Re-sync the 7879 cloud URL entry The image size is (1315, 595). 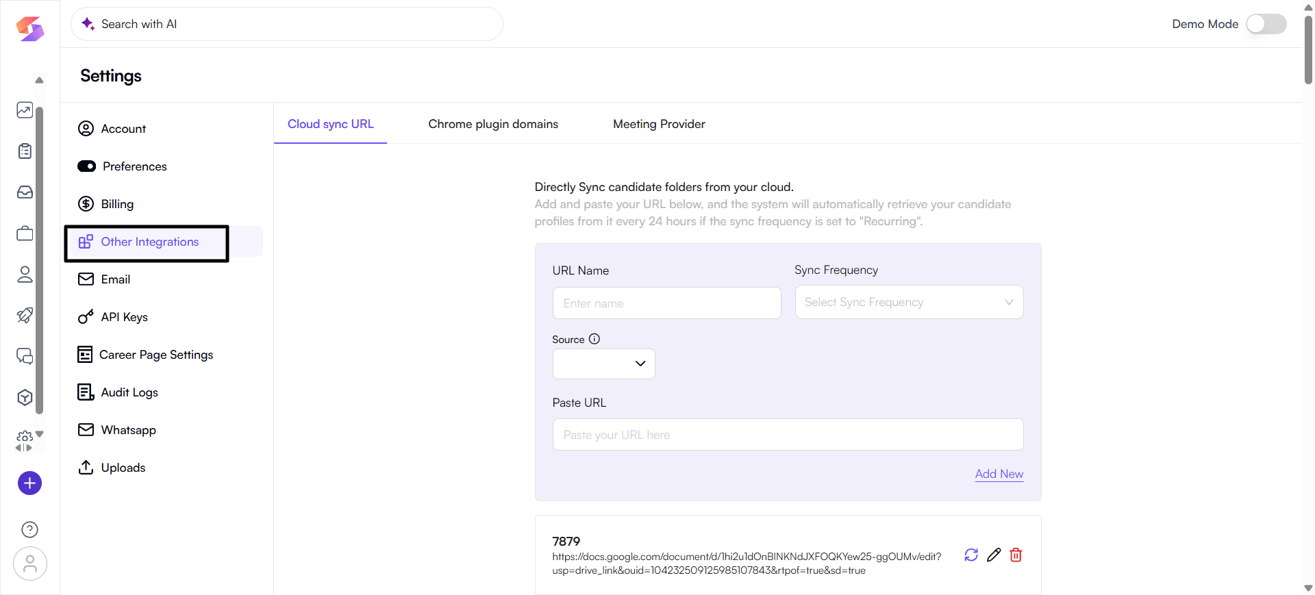[970, 555]
